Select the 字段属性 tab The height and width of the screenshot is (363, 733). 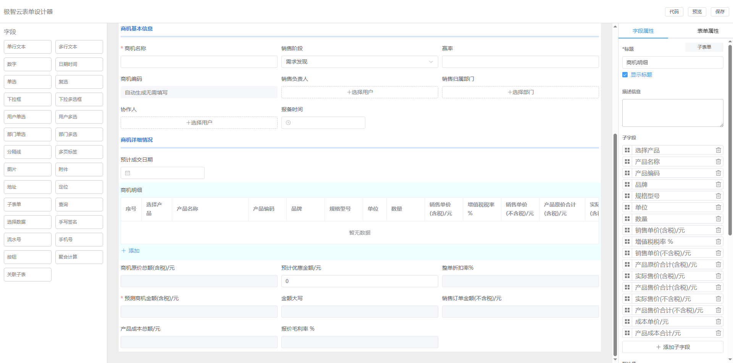click(643, 31)
